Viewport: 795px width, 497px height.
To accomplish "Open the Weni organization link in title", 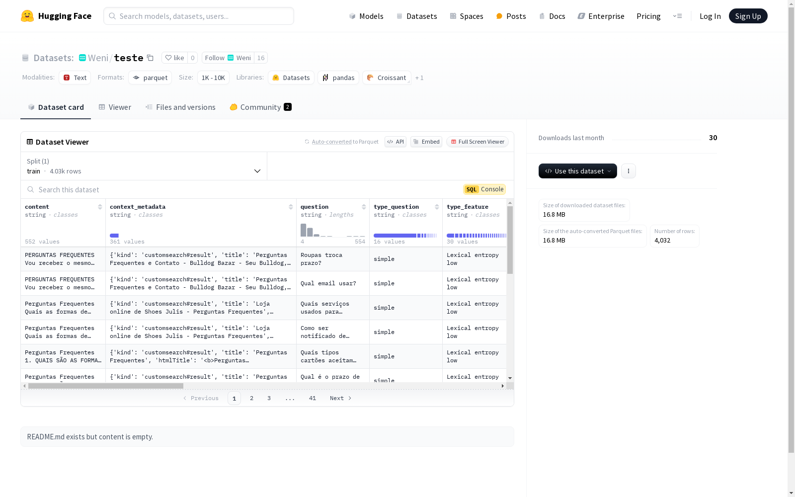I will tap(98, 58).
